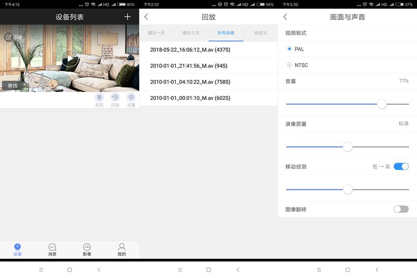Viewport: 417px width, 278px height.
Task: Tap the edit icon beside the camera name
Action: coord(8,37)
